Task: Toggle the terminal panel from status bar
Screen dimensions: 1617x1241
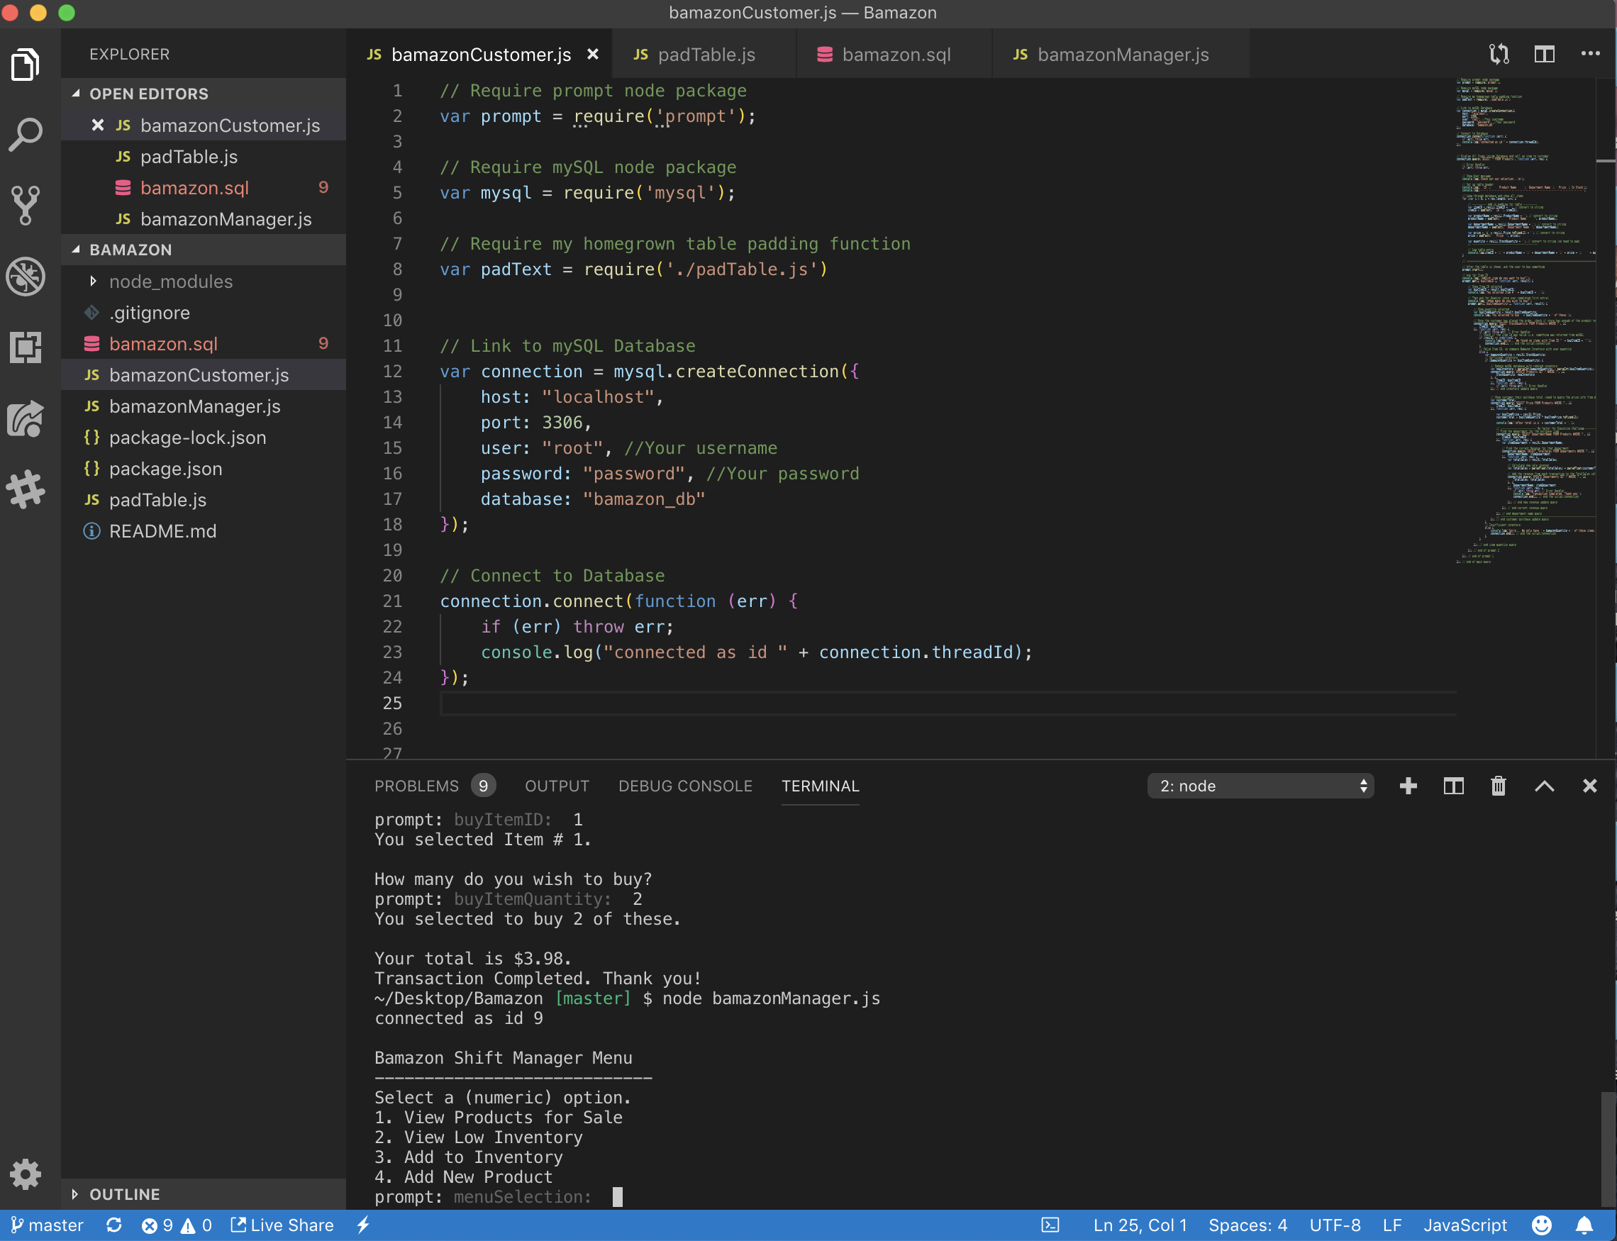Action: [x=1050, y=1225]
